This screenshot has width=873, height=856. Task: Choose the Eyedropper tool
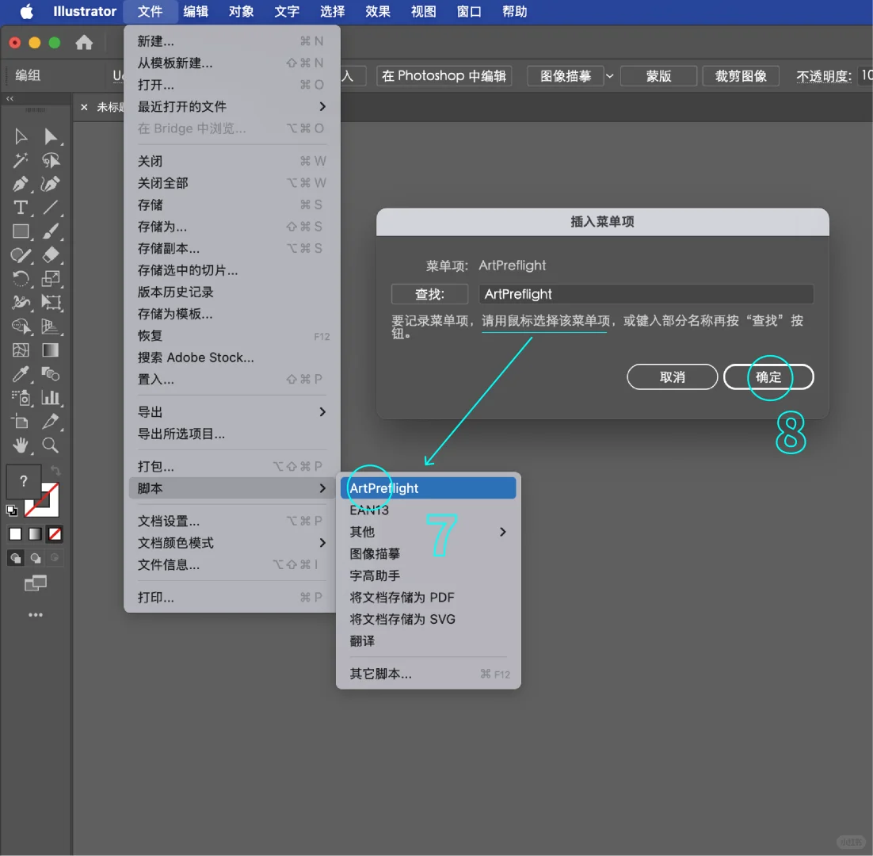click(x=19, y=373)
